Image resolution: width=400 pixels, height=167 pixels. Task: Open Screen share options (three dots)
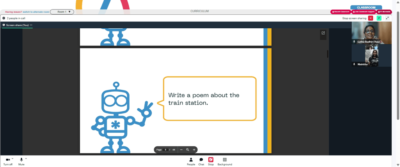(x=31, y=25)
